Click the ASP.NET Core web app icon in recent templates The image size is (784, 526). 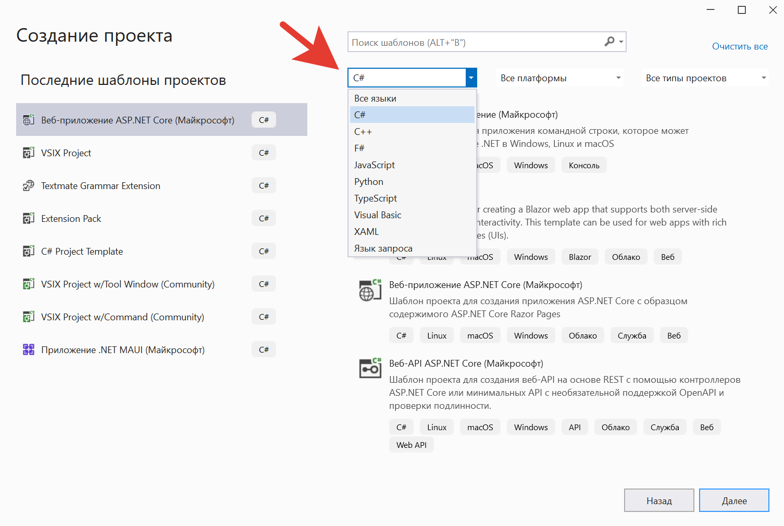point(29,120)
